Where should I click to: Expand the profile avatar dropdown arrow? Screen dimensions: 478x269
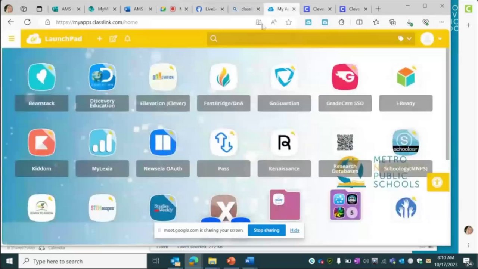[x=440, y=39]
